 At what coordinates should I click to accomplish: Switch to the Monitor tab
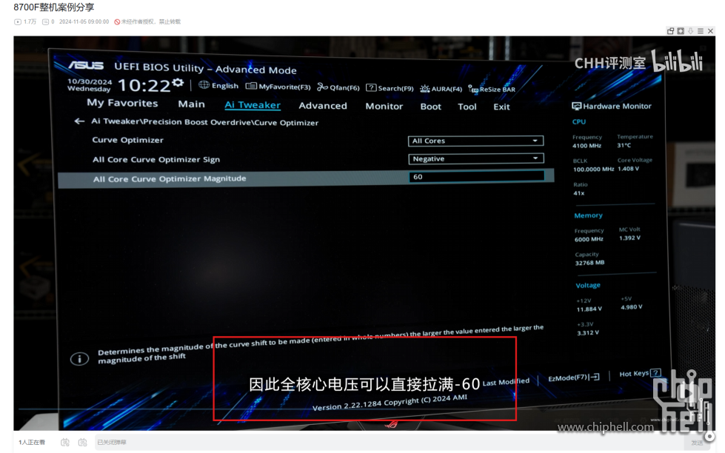[384, 107]
